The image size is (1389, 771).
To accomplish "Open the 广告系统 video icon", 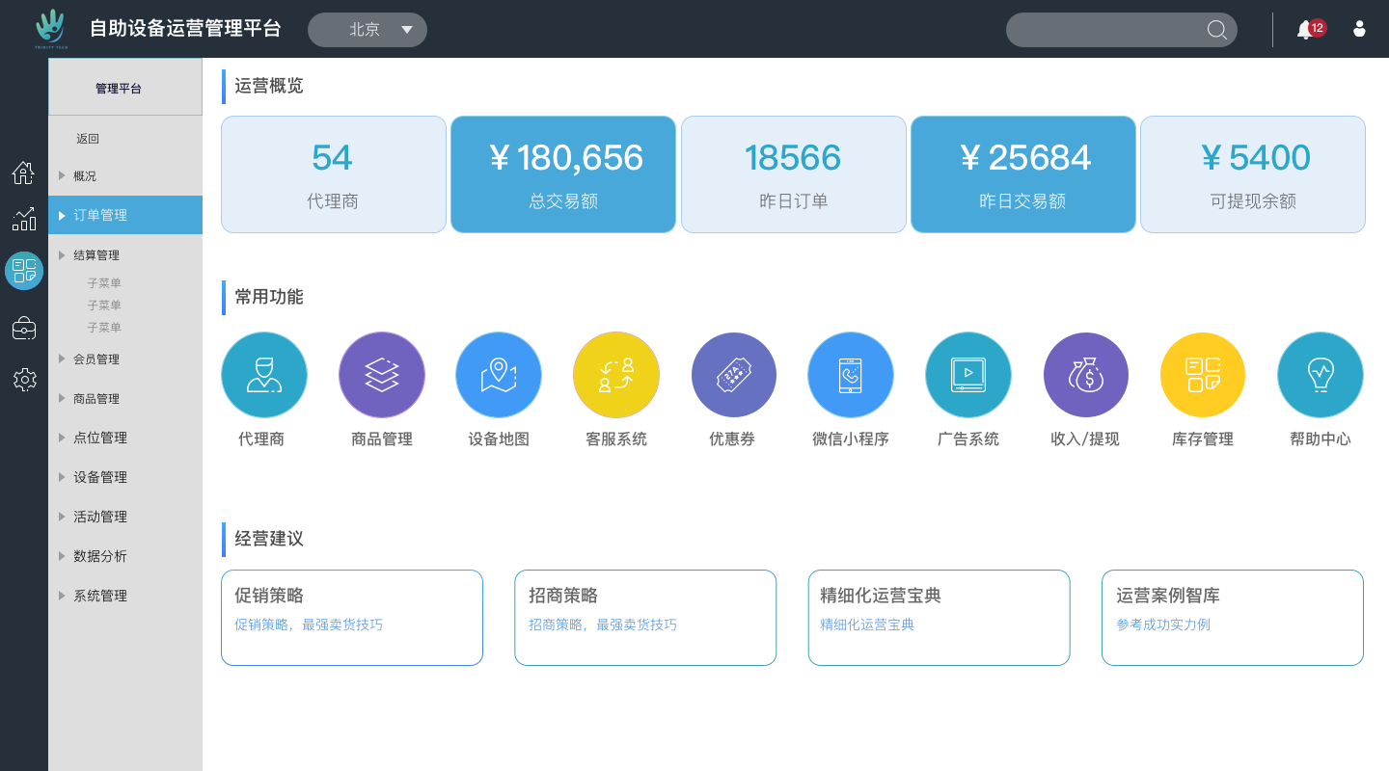I will pos(967,375).
